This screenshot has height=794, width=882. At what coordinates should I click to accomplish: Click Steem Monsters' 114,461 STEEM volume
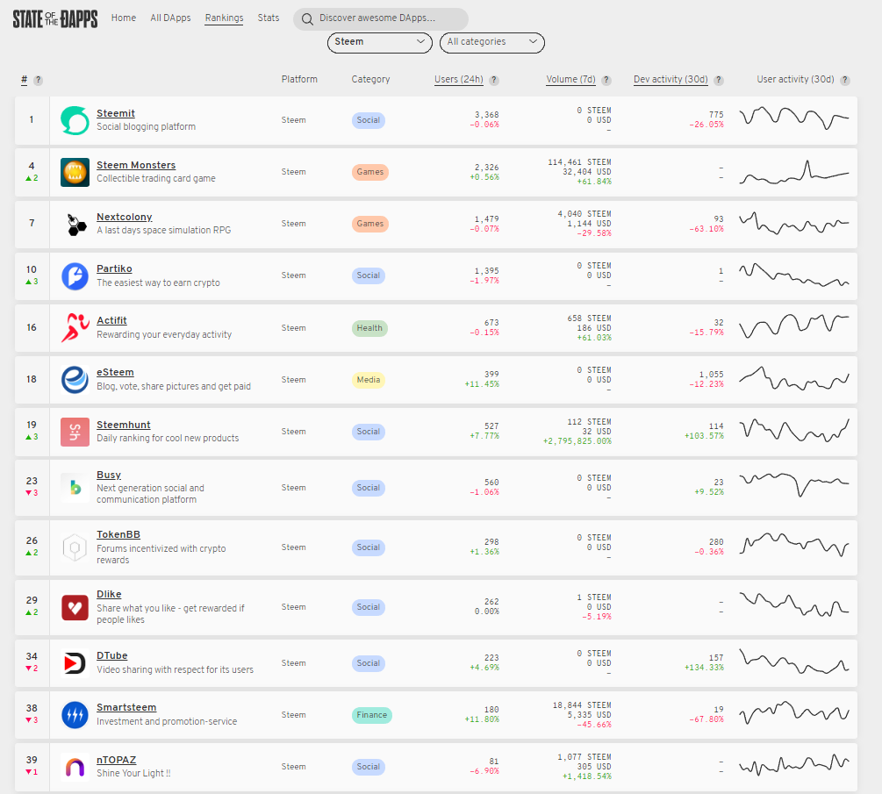coord(579,162)
